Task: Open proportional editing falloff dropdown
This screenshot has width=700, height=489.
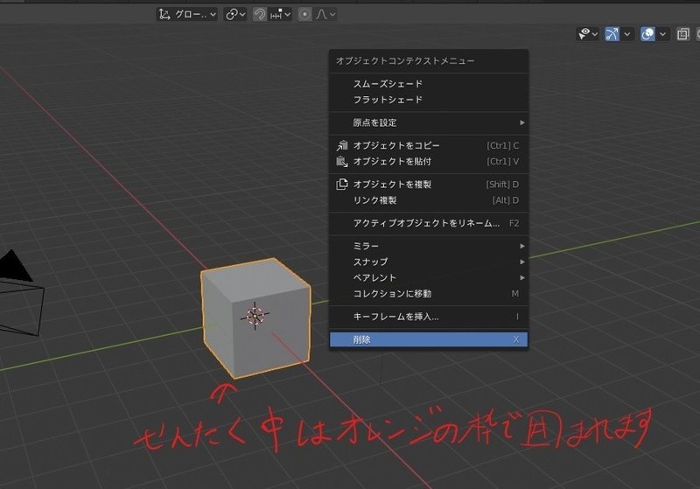Action: click(325, 14)
